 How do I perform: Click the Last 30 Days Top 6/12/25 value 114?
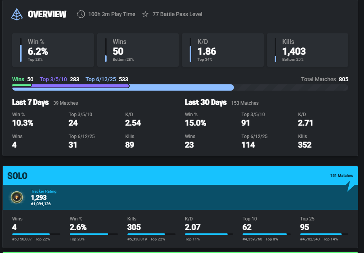(x=248, y=145)
